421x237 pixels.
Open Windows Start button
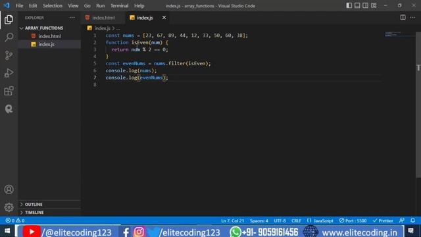pos(7,231)
